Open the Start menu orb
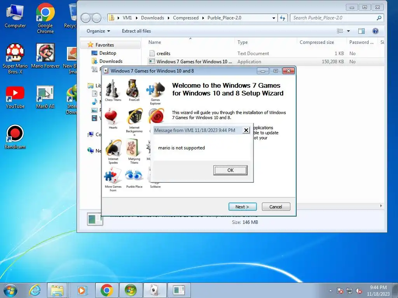 click(x=10, y=290)
